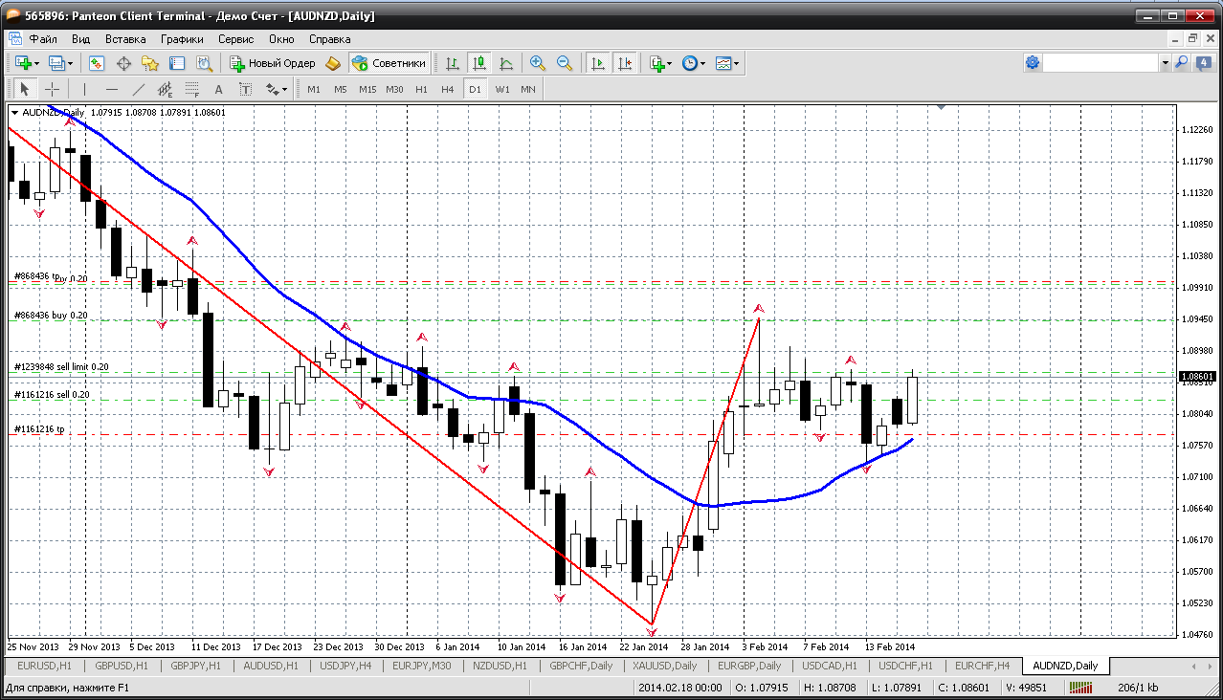Open the Справка help menu
The width and height of the screenshot is (1223, 700).
pos(330,39)
